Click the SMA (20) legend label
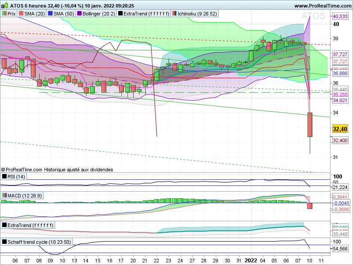 [34, 14]
